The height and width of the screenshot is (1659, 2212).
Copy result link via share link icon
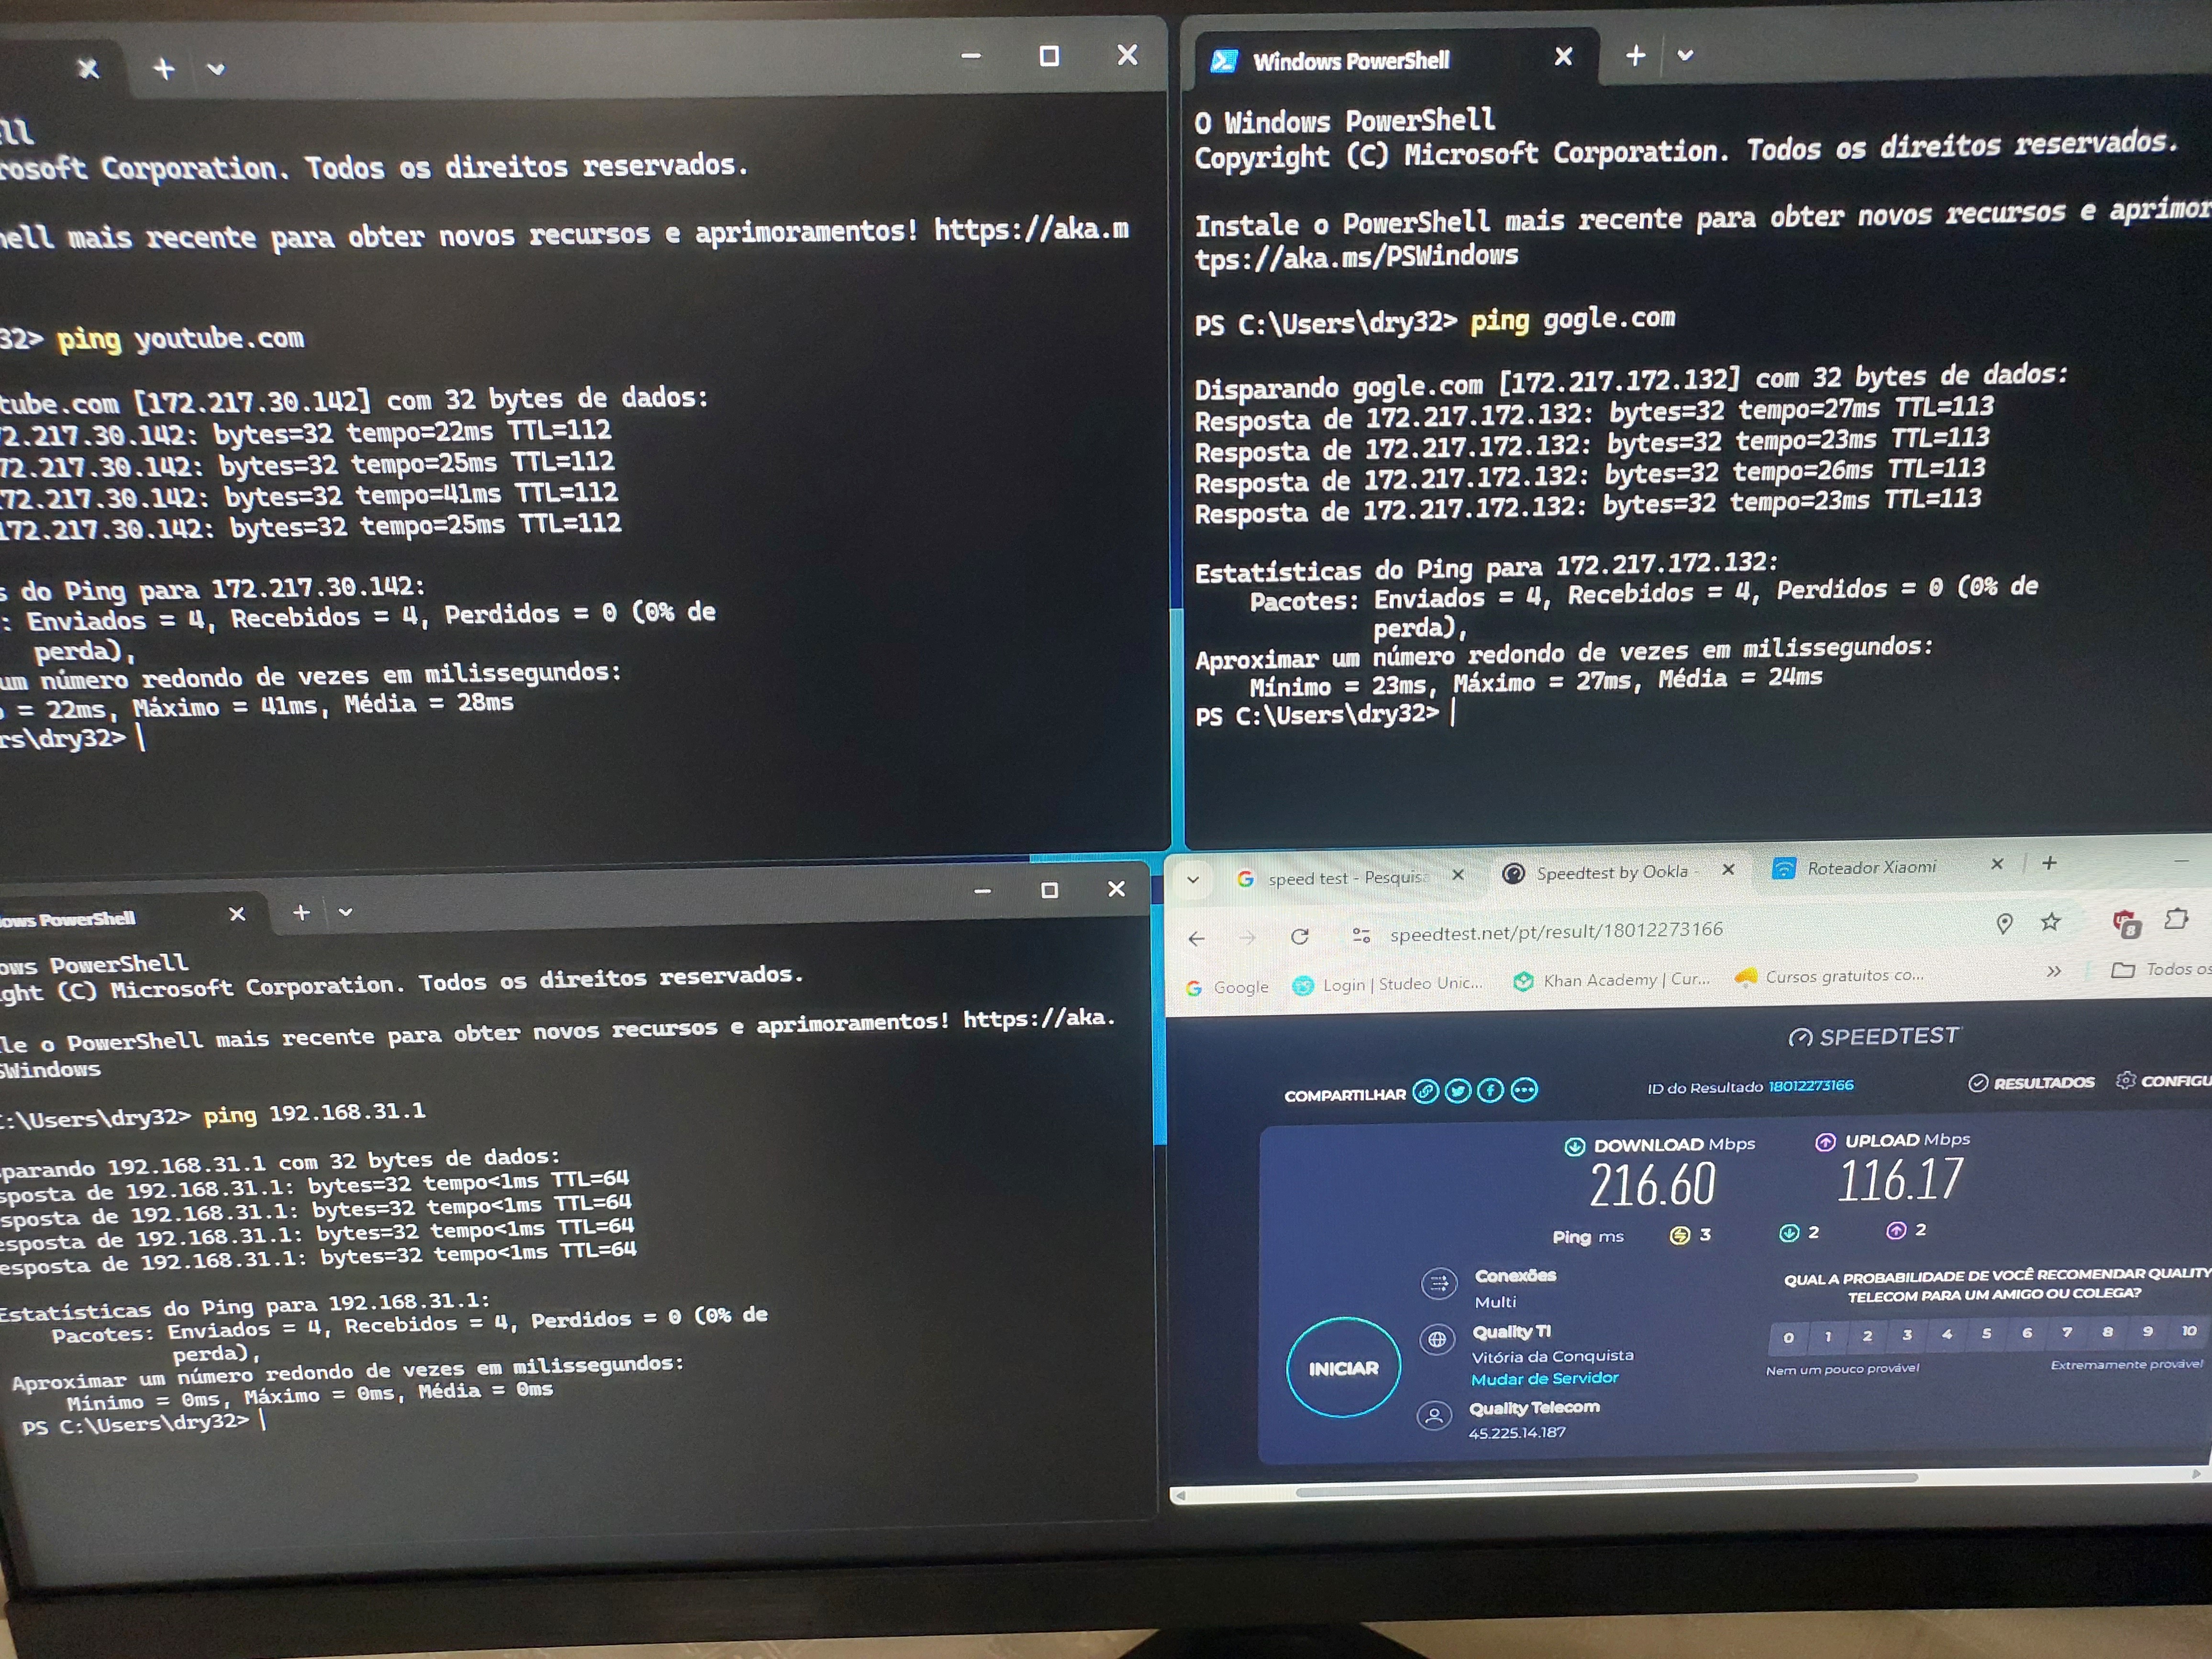[x=1426, y=1092]
